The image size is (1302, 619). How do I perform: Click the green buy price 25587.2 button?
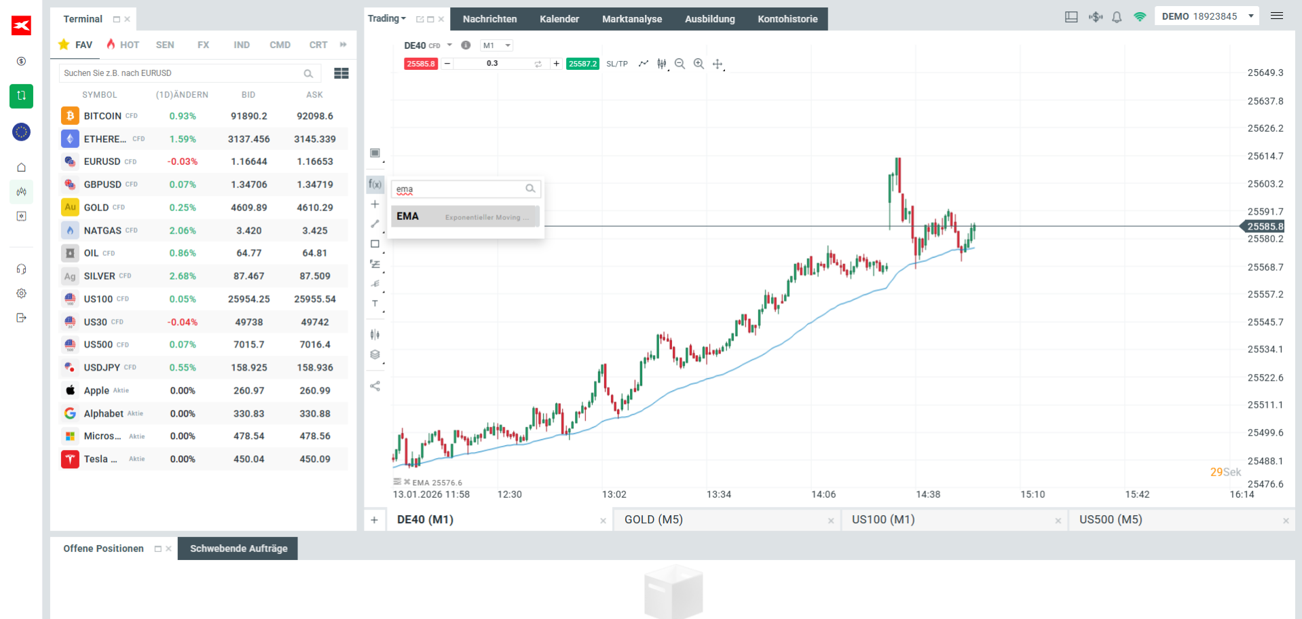coord(583,64)
